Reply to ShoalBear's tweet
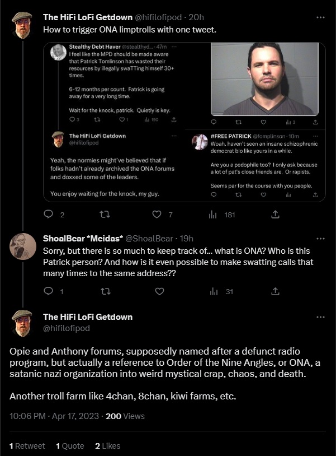 48,291
